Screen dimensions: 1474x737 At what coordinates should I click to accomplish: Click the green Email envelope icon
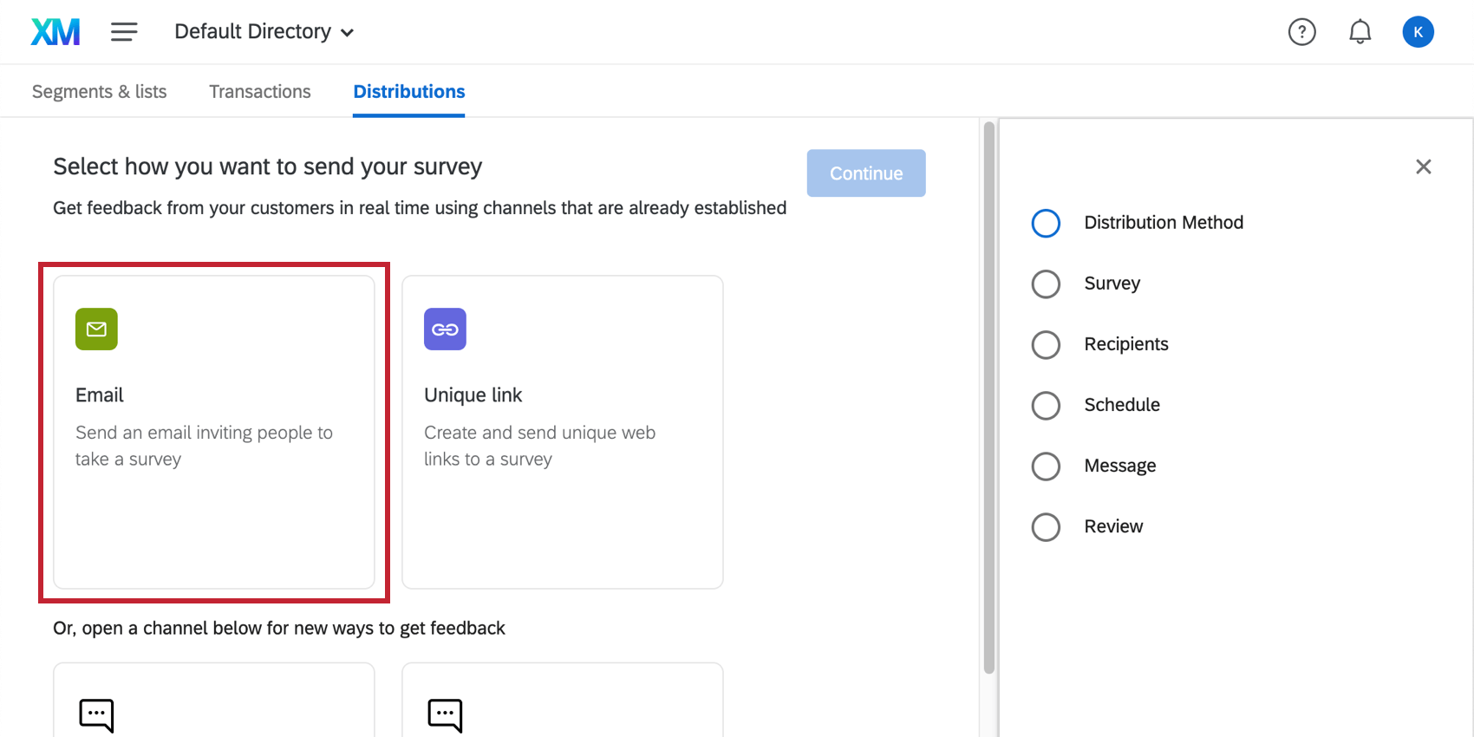point(96,329)
